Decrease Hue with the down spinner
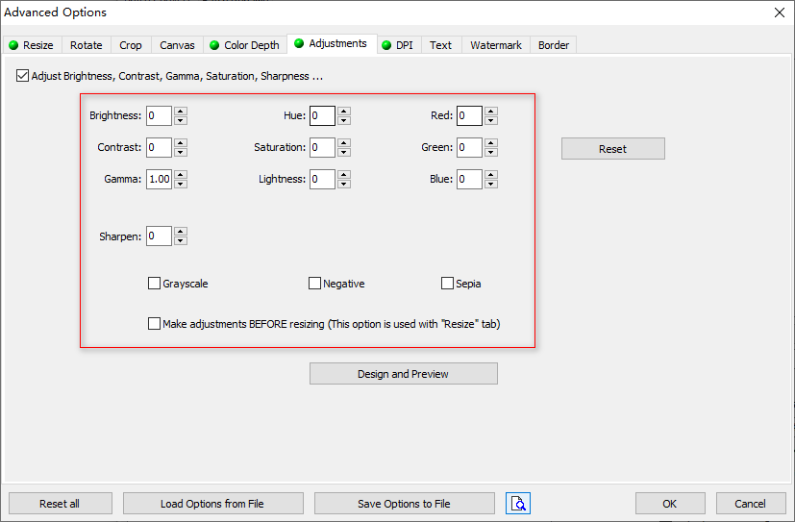This screenshot has width=795, height=522. tap(344, 120)
